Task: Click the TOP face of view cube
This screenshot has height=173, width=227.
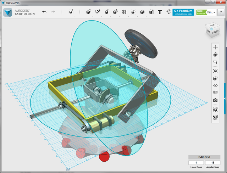Action: (212, 26)
